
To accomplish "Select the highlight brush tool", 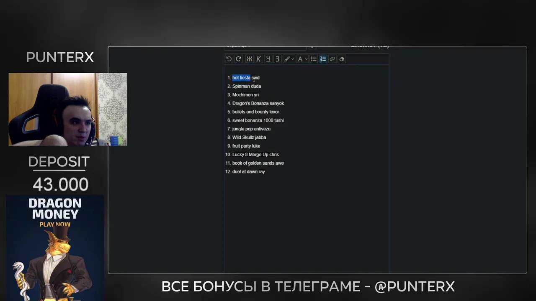I will click(x=287, y=59).
